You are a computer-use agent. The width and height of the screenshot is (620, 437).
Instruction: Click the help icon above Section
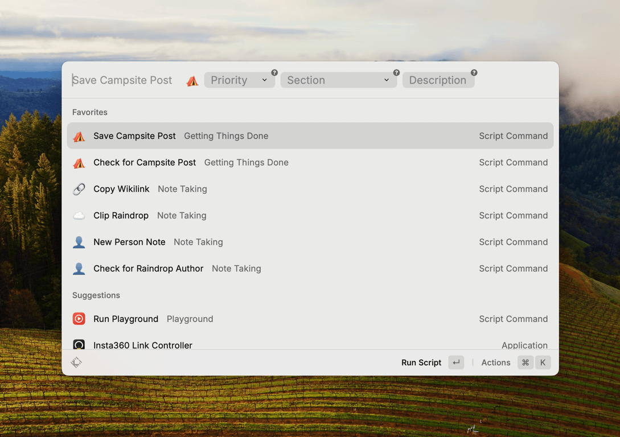(396, 73)
